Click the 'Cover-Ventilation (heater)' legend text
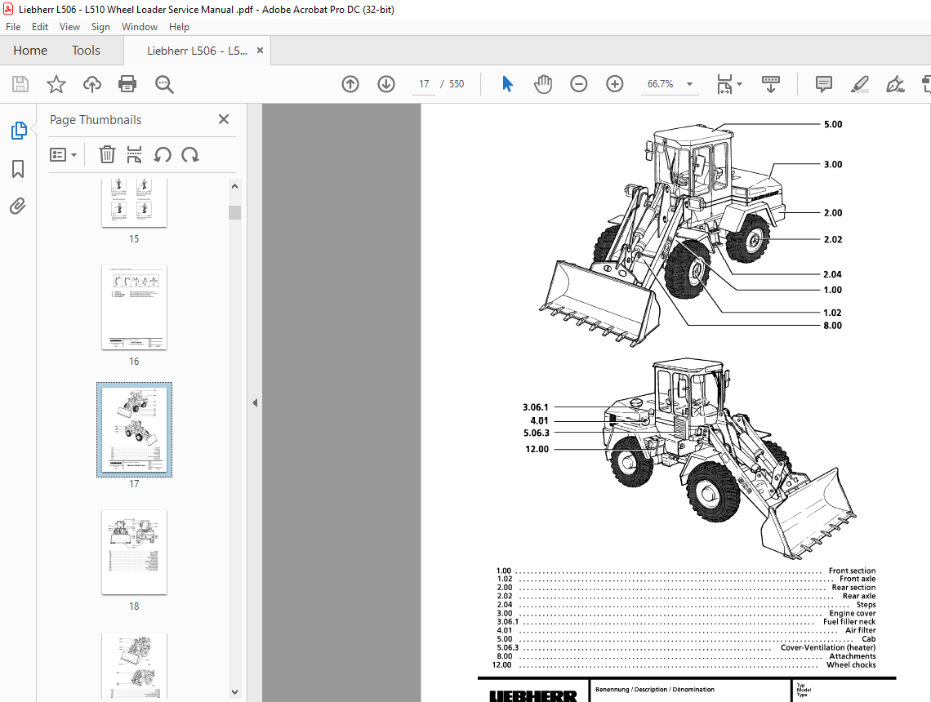 point(827,647)
